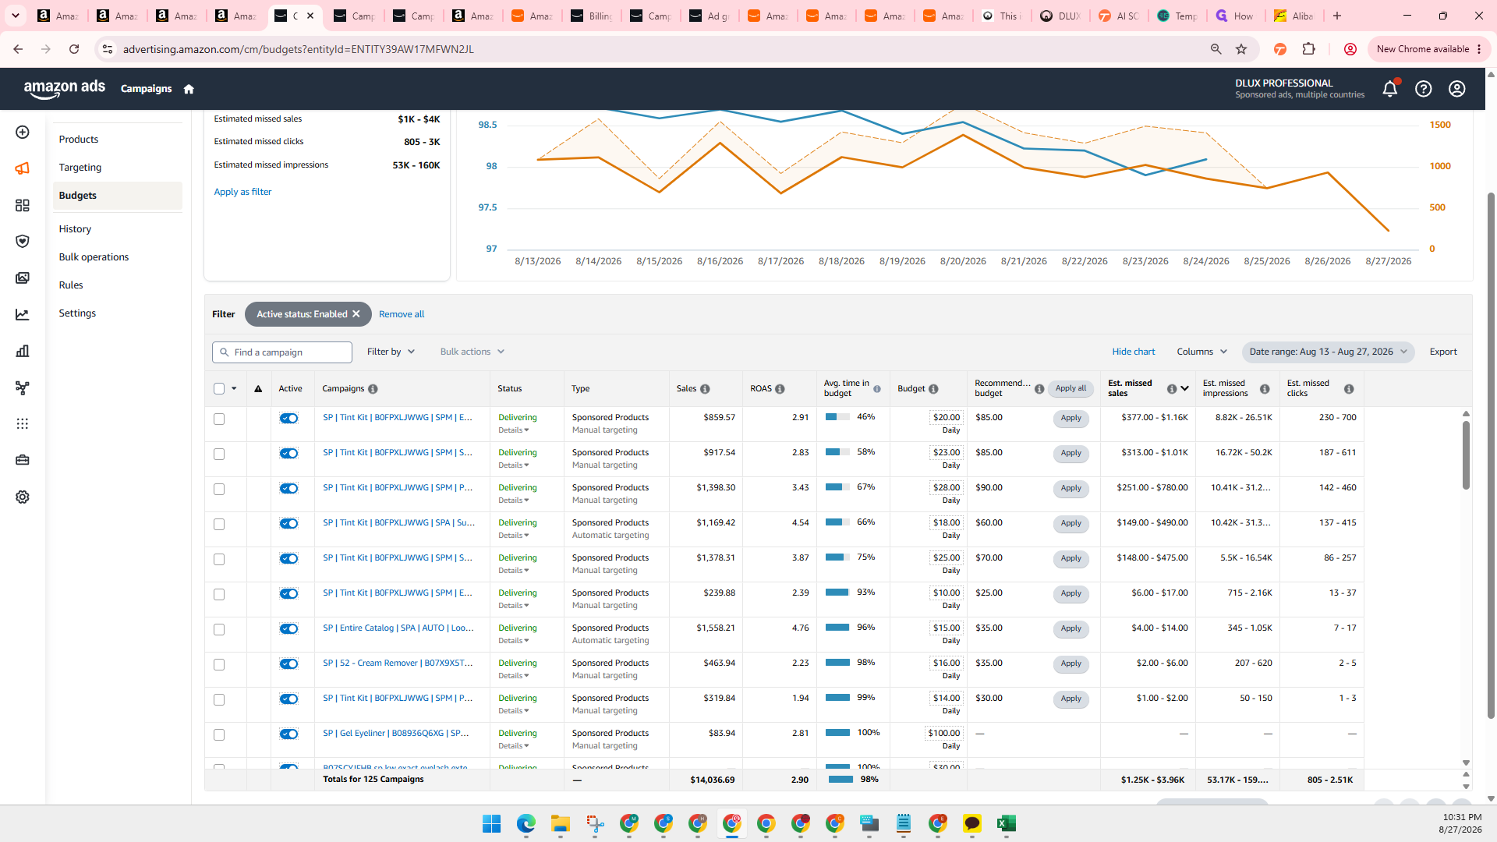Open the account profile icon in header

pyautogui.click(x=1457, y=89)
